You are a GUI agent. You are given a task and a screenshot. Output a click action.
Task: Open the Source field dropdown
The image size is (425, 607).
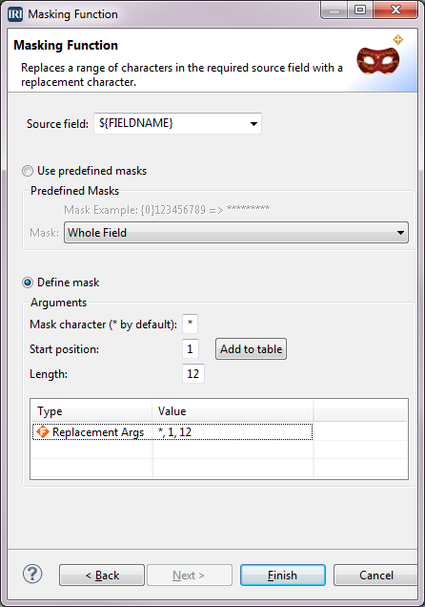pyautogui.click(x=178, y=123)
